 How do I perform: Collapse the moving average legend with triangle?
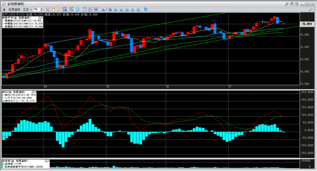click(39, 18)
